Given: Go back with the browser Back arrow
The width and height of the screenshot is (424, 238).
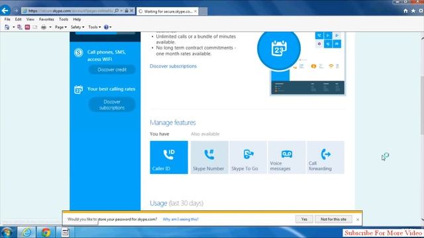Looking at the screenshot, I should click(5, 11).
